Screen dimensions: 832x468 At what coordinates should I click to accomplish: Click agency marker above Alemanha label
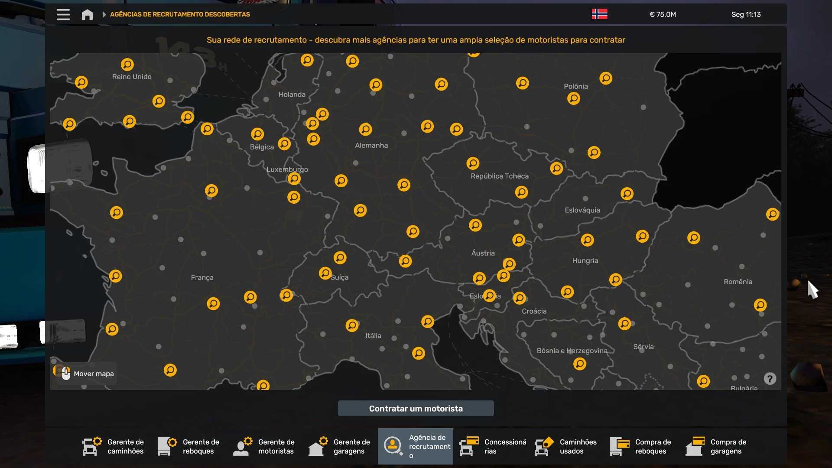365,129
